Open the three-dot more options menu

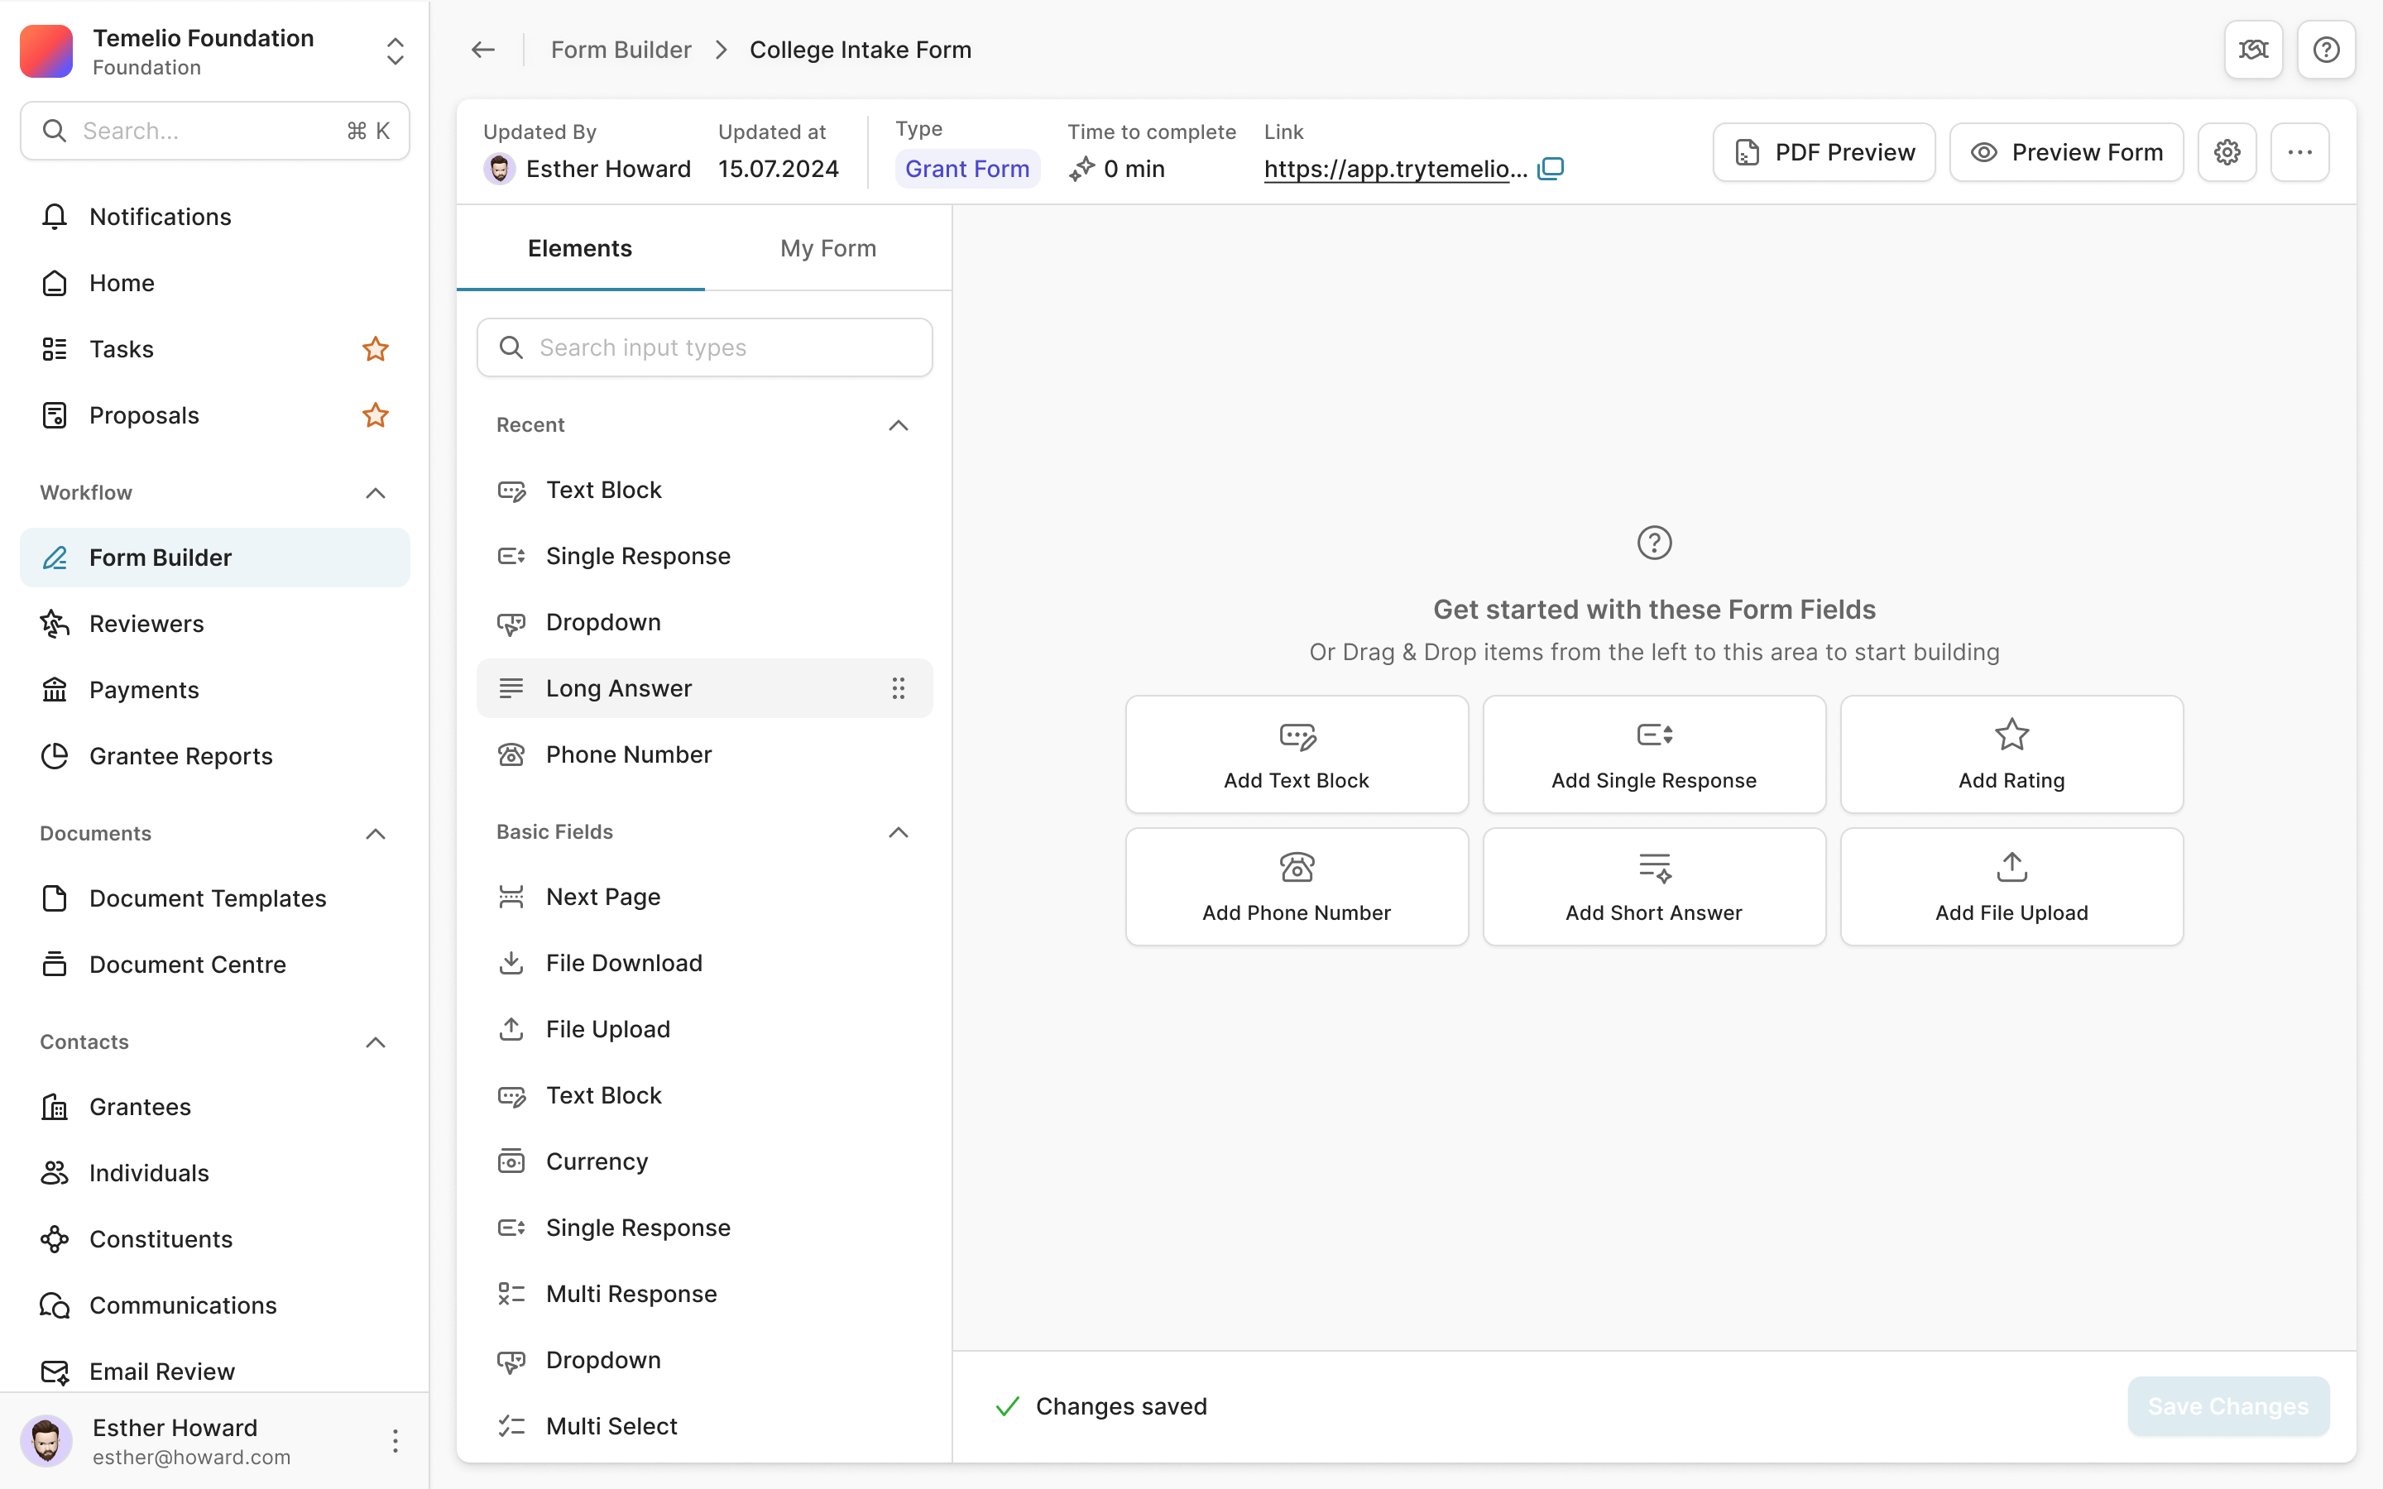(2299, 153)
